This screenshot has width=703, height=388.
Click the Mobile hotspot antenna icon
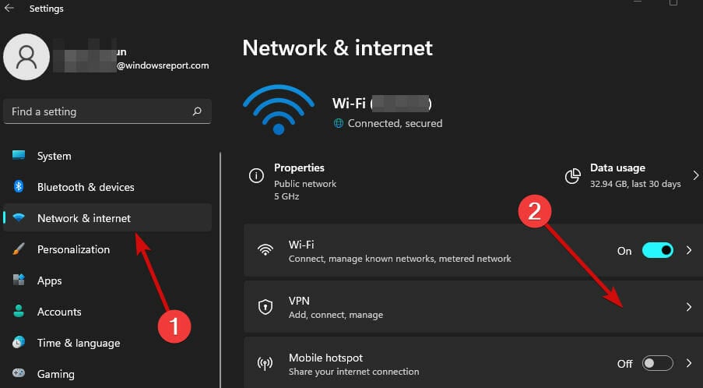click(x=265, y=363)
